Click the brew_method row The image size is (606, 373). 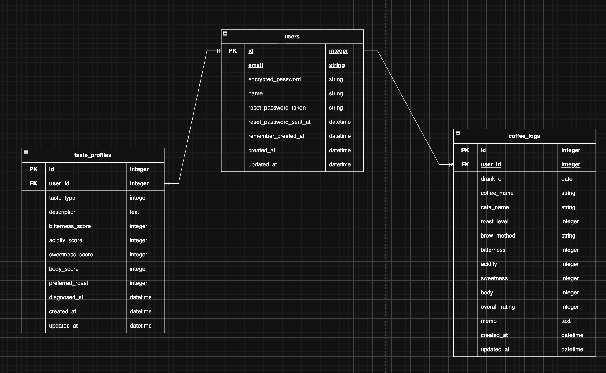[x=498, y=236]
